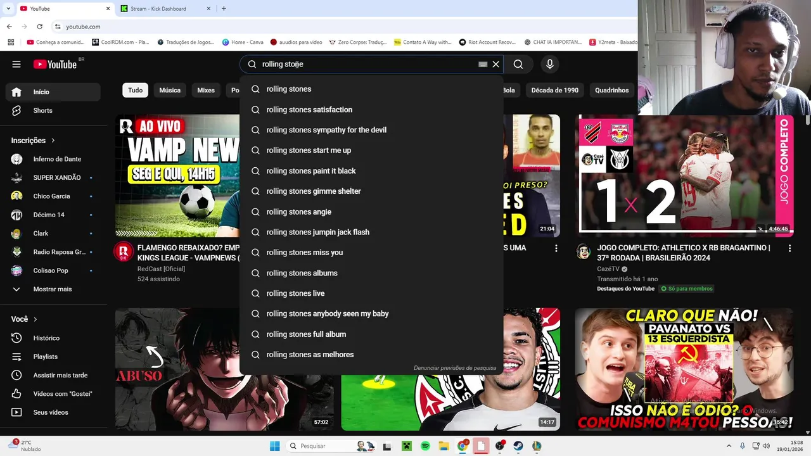Choose suggestion "rolling stones as melhores"
Screen dimensions: 811x456
point(371,355)
